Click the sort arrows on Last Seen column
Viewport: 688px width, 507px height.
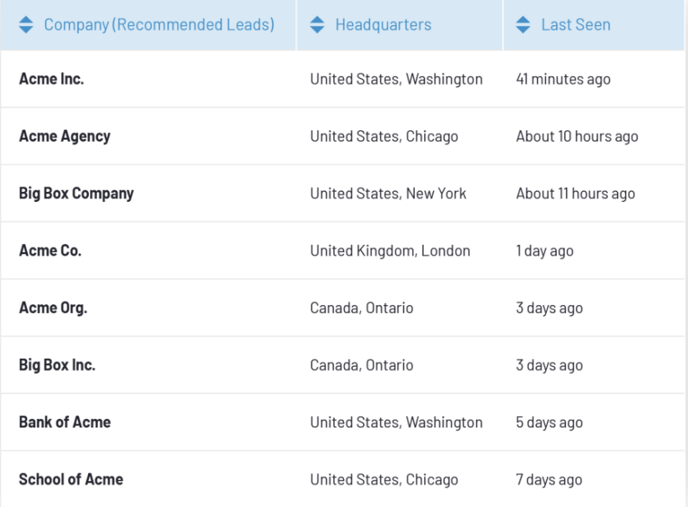[522, 24]
